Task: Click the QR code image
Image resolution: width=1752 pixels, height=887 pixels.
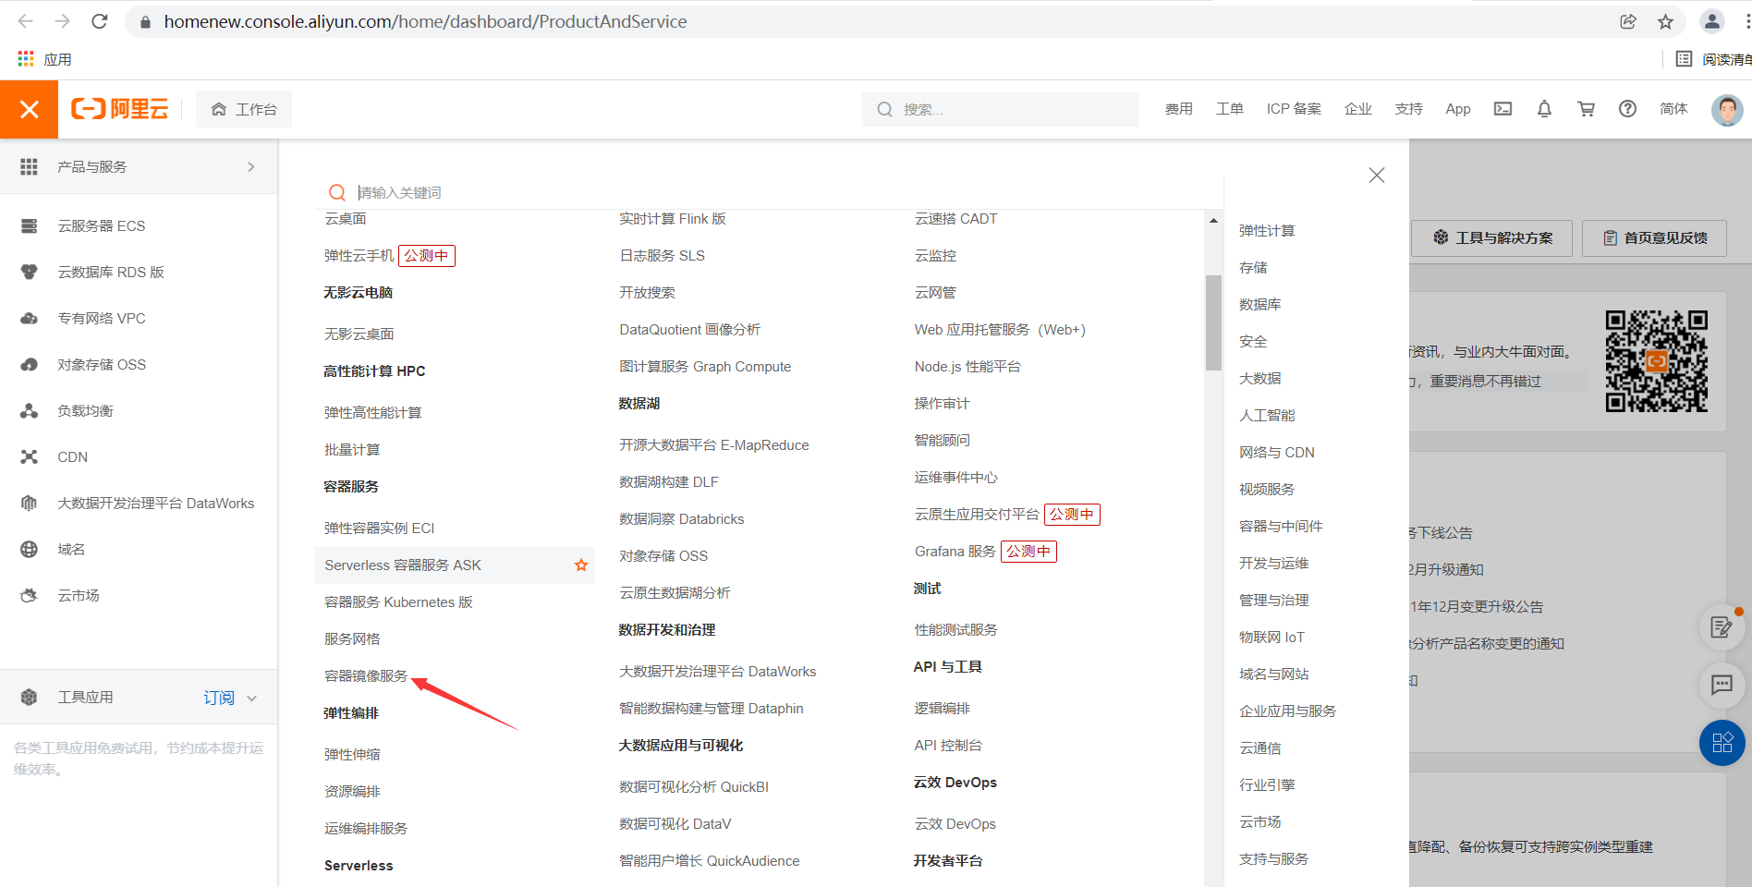Action: 1657,361
